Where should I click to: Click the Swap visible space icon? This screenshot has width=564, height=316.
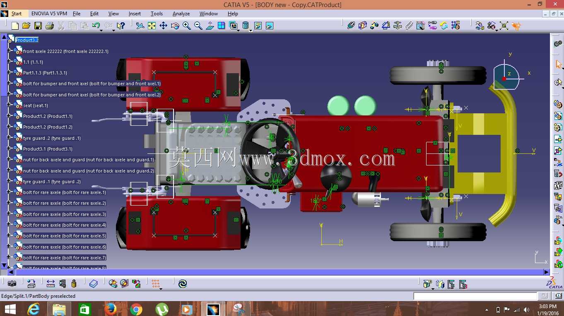269,26
